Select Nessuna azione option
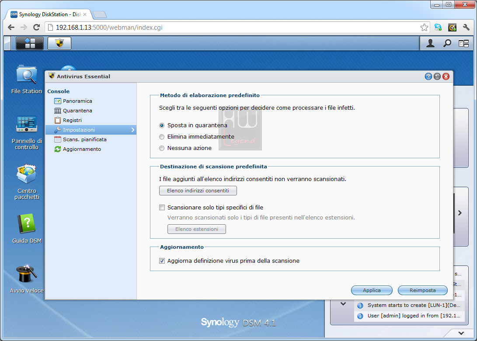 (162, 148)
